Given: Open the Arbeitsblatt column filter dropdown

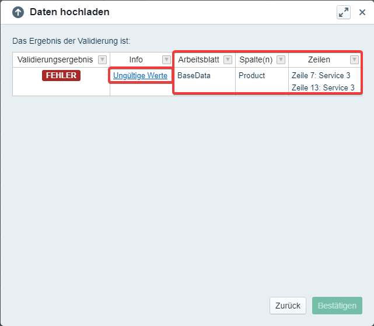Looking at the screenshot, I should (x=228, y=59).
